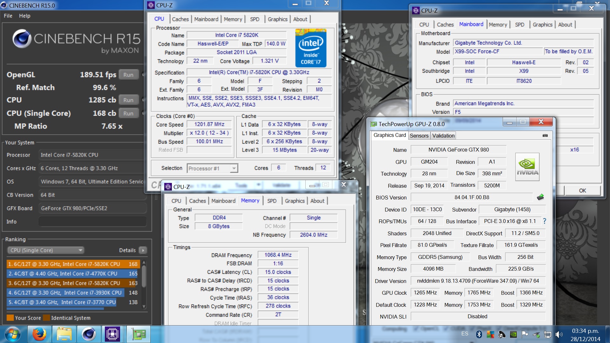Open SPD tab in CPU-Z processor window
The image size is (610, 343).
coord(254,19)
